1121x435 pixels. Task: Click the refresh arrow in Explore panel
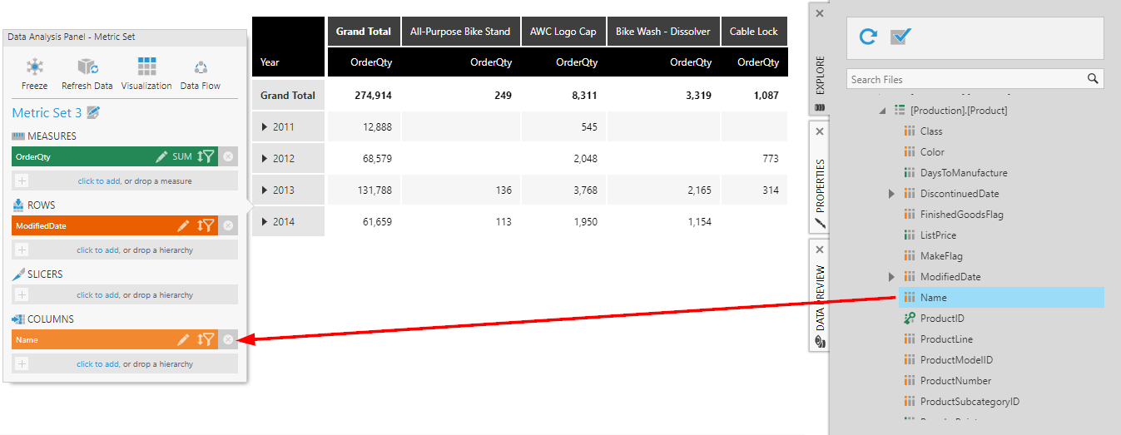pyautogui.click(x=868, y=37)
